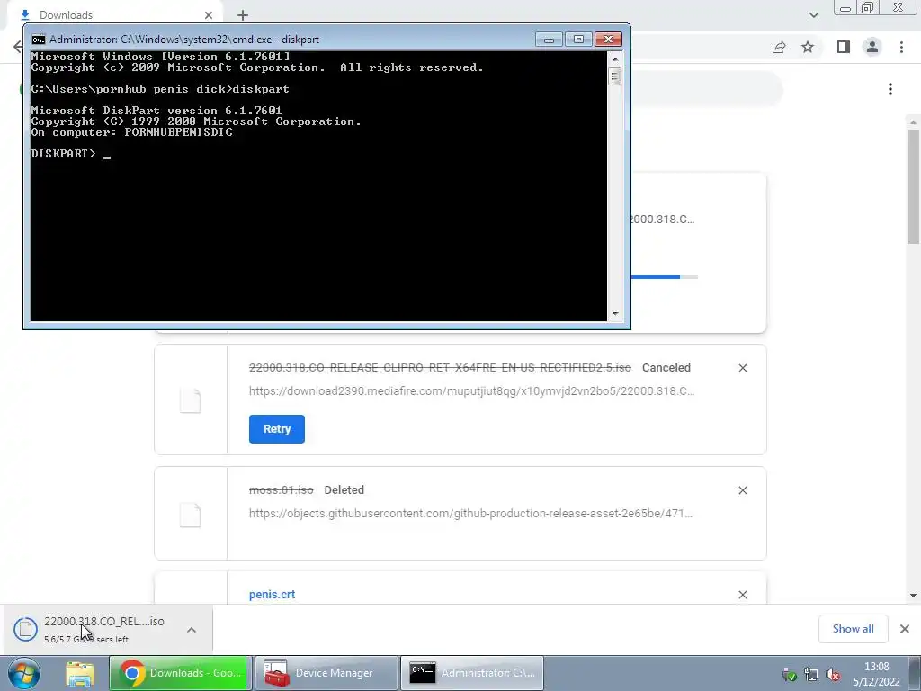Click the download file icon in the shelf
The width and height of the screenshot is (921, 691).
point(25,629)
